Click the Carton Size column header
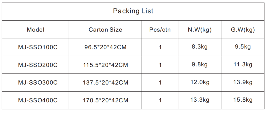This screenshot has height=114, width=266. (105, 30)
